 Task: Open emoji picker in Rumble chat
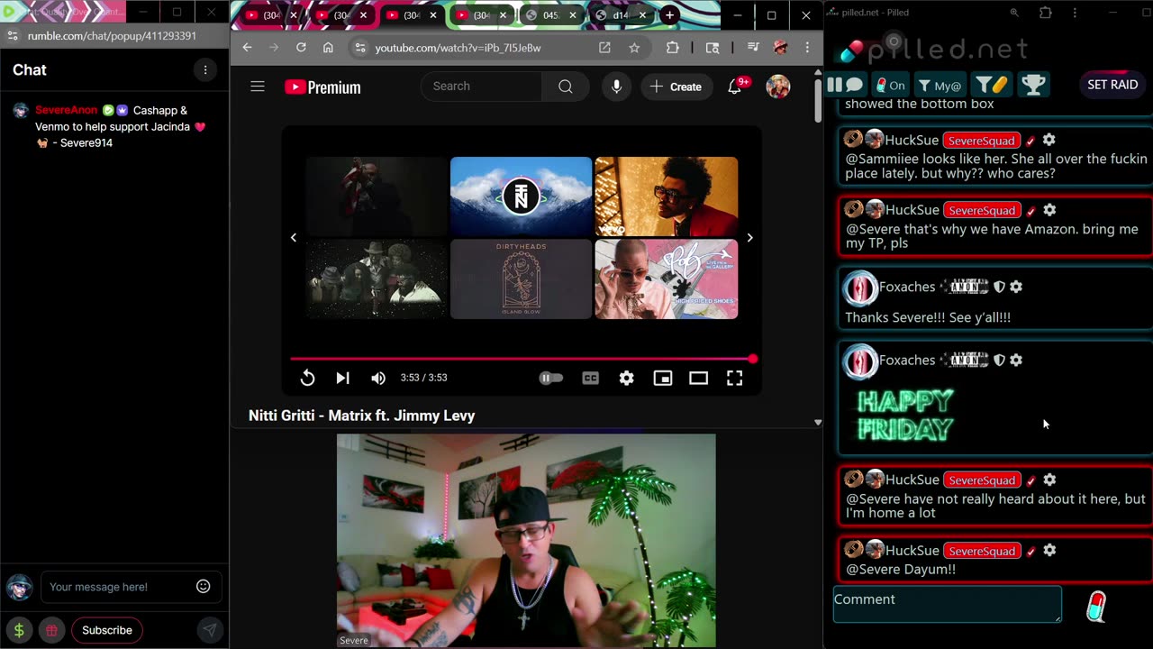(204, 587)
